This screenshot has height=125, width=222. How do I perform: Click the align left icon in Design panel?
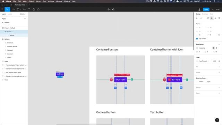[x=208, y=18]
